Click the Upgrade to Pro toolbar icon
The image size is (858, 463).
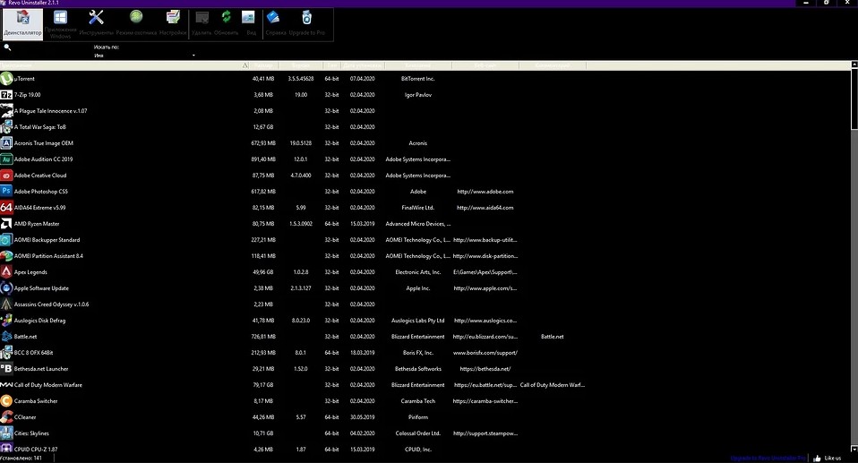click(306, 23)
